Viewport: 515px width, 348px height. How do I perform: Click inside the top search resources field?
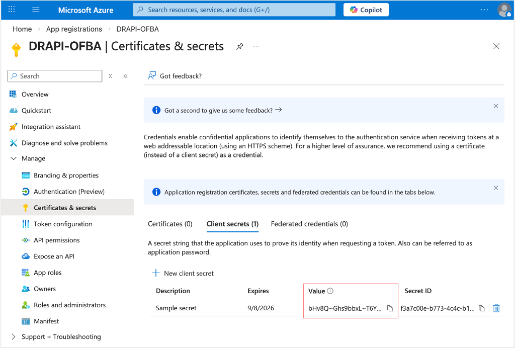coord(234,10)
